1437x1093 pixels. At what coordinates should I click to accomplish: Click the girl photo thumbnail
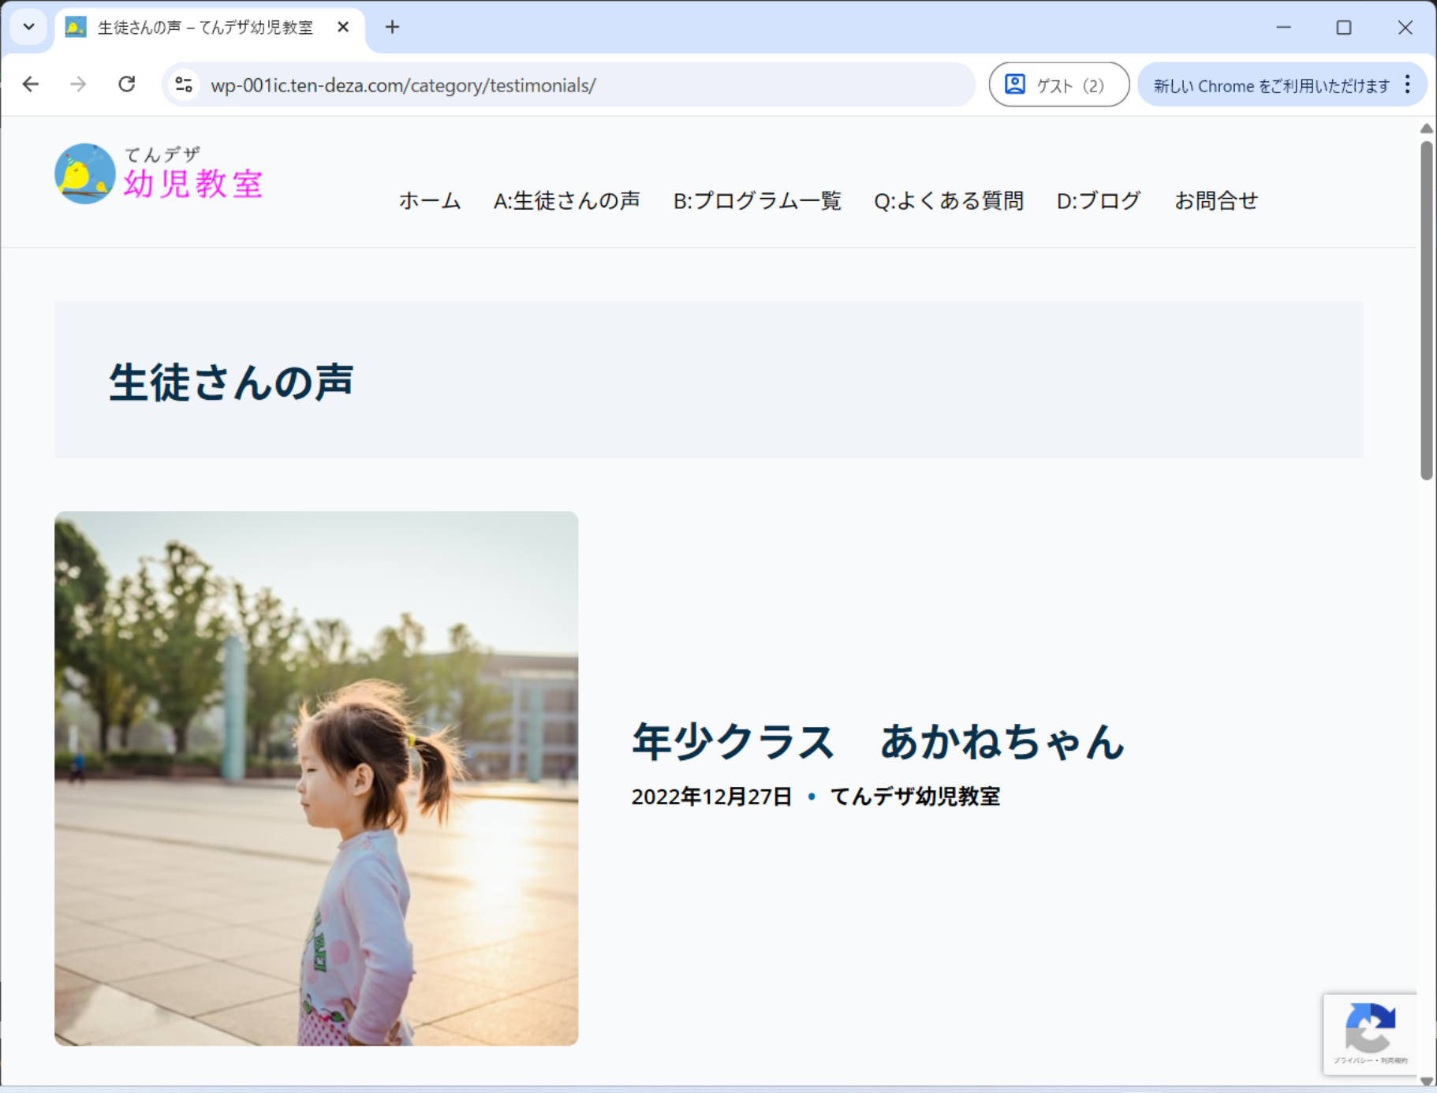click(x=316, y=778)
